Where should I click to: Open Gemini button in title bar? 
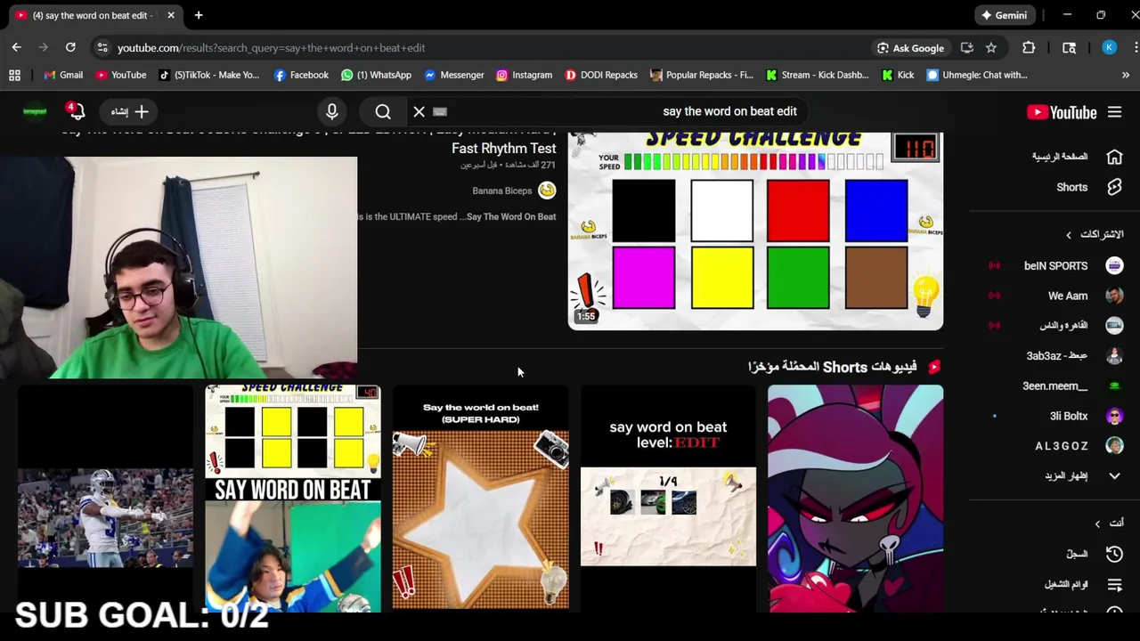pyautogui.click(x=1004, y=15)
